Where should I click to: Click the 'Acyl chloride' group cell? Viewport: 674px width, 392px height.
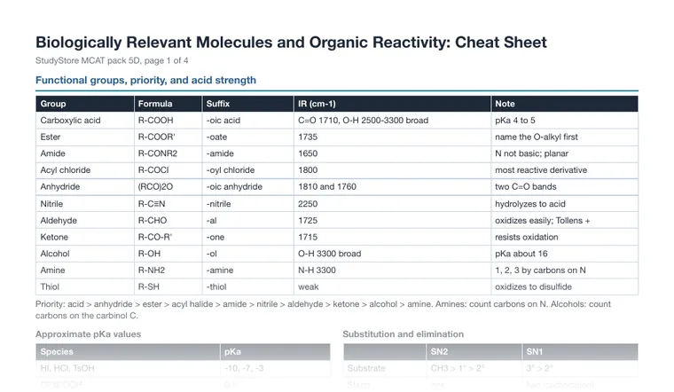click(84, 170)
